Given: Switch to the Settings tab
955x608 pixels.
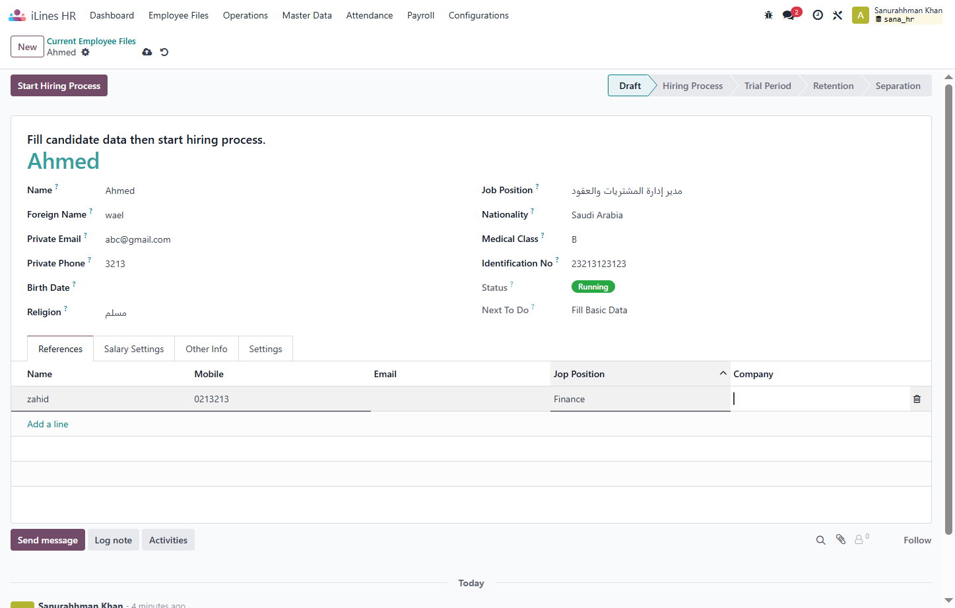Looking at the screenshot, I should (x=265, y=349).
